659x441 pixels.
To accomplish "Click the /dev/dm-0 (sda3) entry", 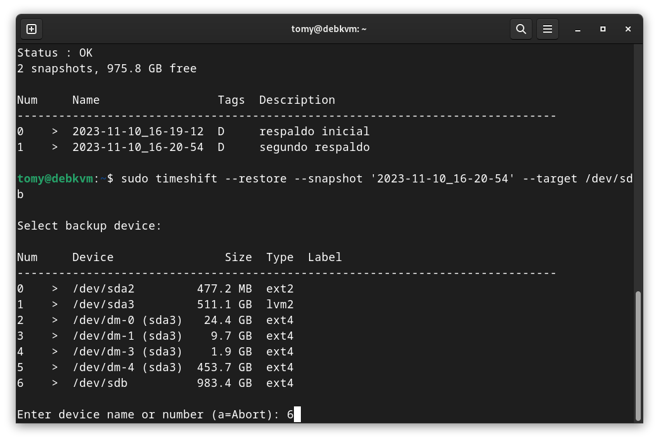I will [127, 320].
